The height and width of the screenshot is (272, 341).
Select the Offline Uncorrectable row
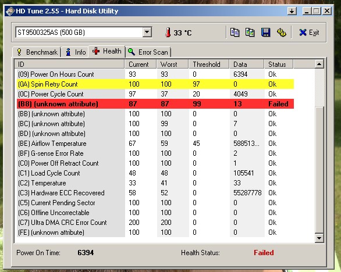coord(155,213)
